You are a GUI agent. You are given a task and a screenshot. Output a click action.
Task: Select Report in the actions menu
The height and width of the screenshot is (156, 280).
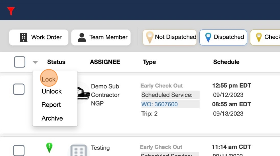(51, 105)
